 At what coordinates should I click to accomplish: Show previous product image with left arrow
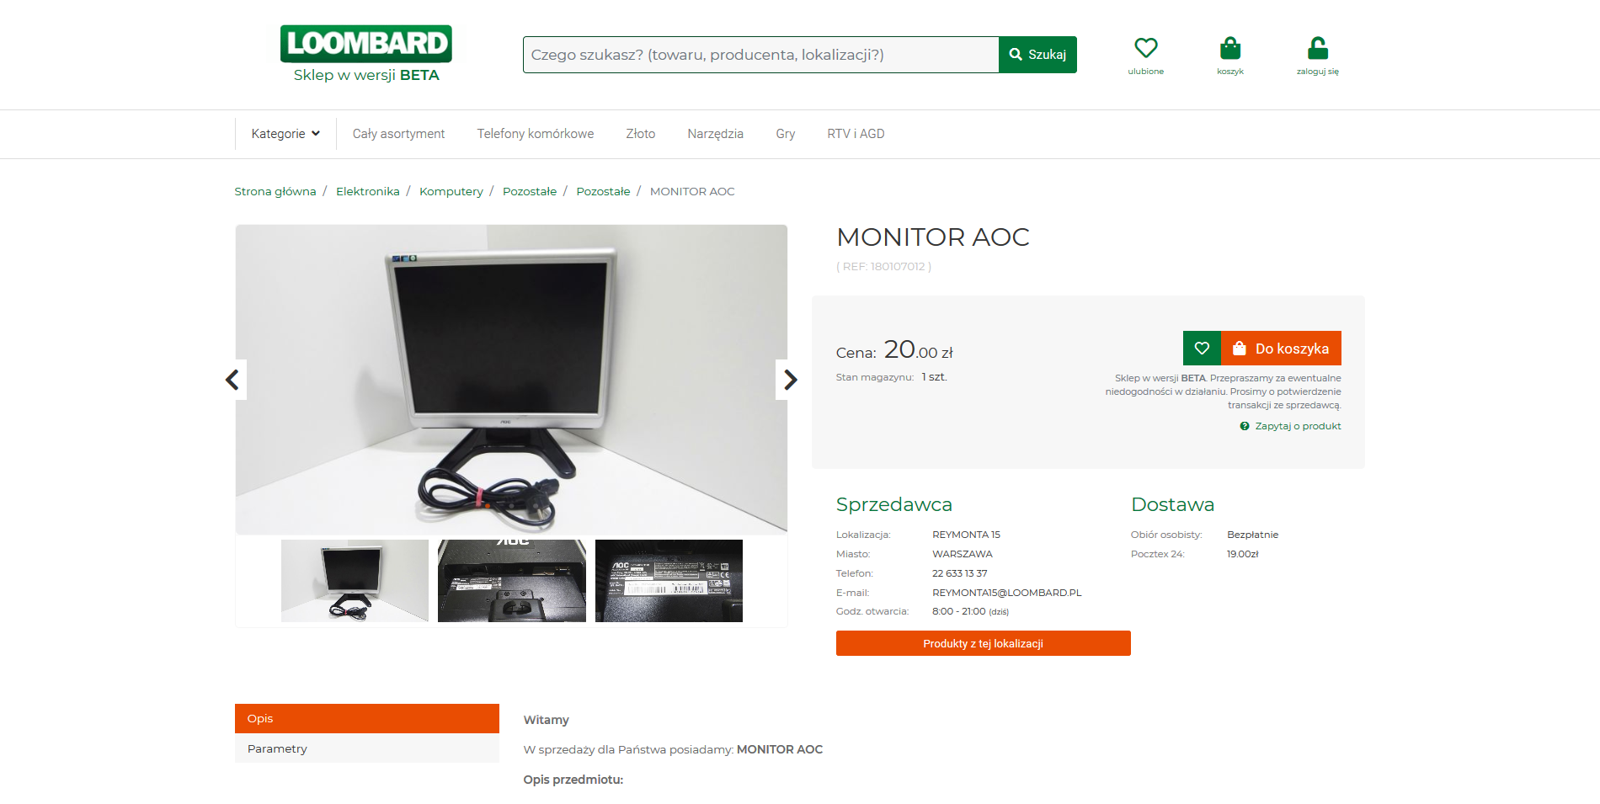point(233,380)
